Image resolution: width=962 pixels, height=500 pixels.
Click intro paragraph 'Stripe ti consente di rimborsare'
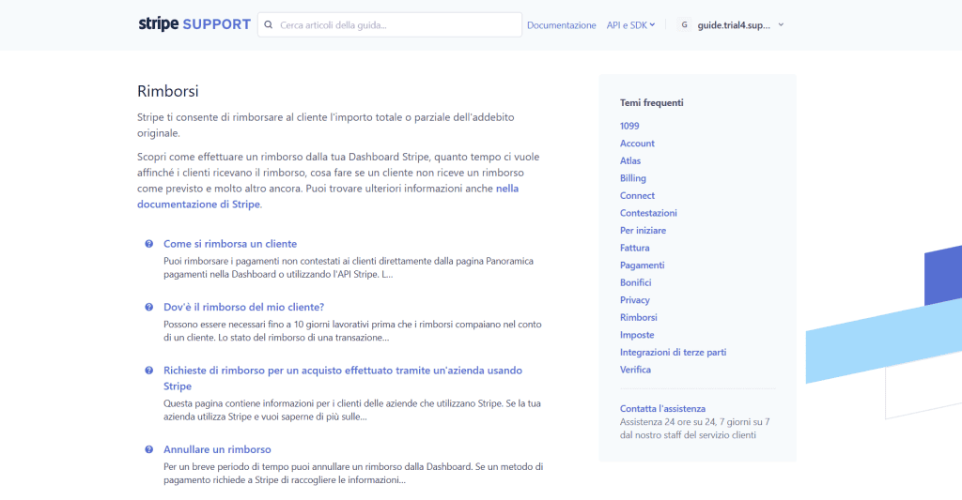tap(326, 125)
